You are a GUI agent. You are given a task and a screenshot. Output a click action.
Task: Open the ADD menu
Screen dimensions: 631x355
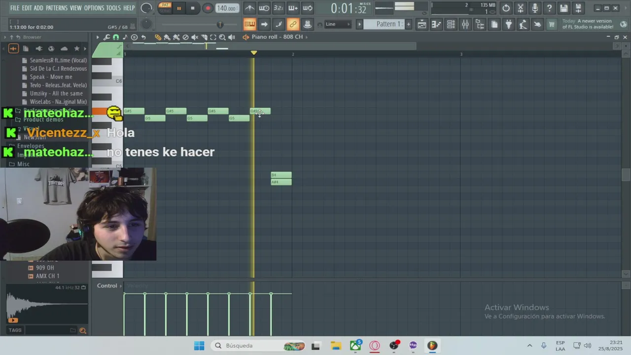click(38, 8)
